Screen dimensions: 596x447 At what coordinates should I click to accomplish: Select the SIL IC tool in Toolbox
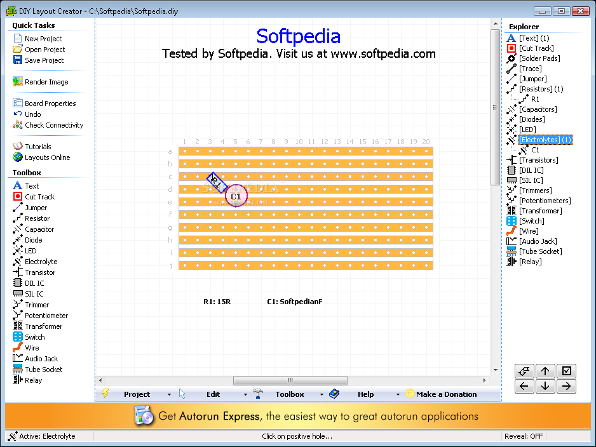28,294
